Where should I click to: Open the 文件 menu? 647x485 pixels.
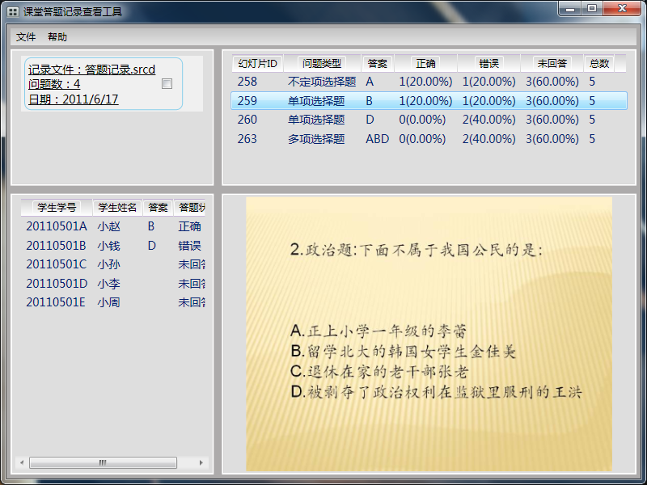click(x=26, y=37)
